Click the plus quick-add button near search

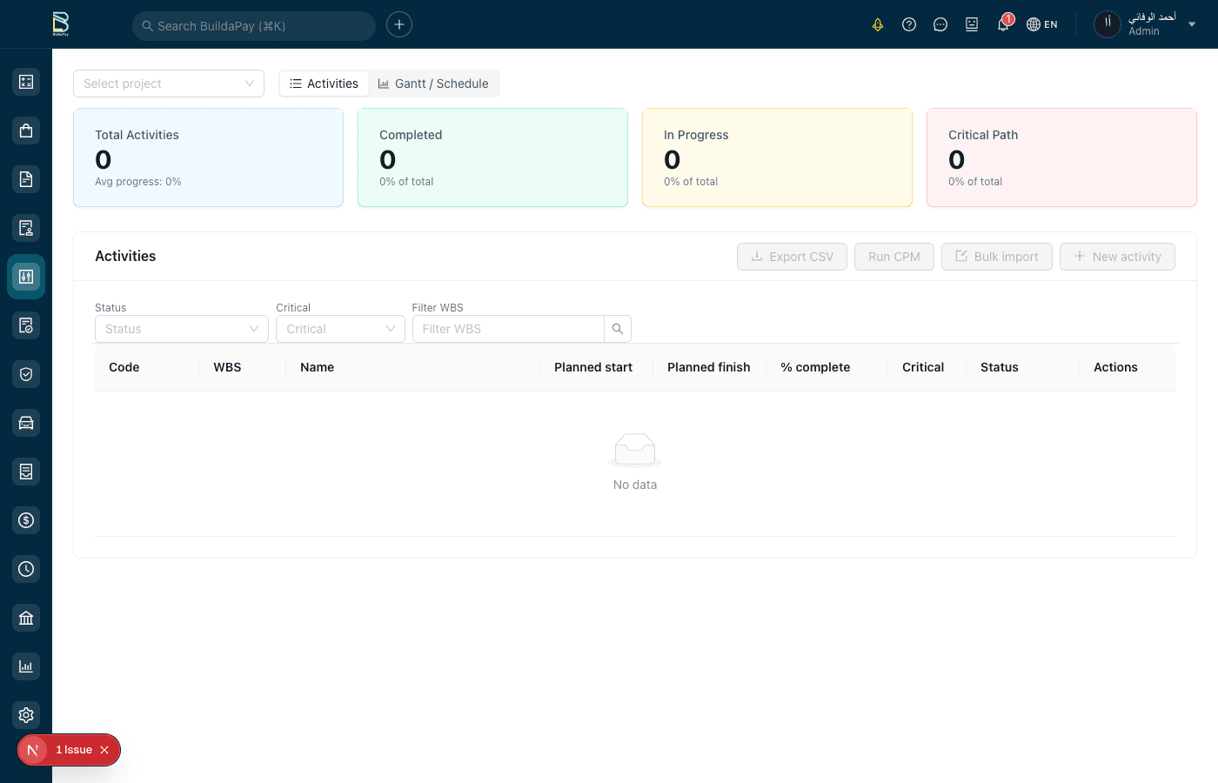click(x=399, y=24)
